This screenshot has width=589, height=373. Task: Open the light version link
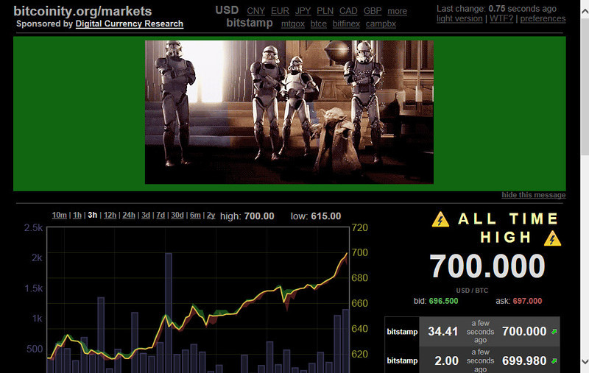click(x=459, y=19)
